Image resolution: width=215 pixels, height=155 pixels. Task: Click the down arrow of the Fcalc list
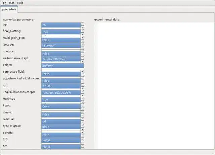pyautogui.click(x=82, y=109)
